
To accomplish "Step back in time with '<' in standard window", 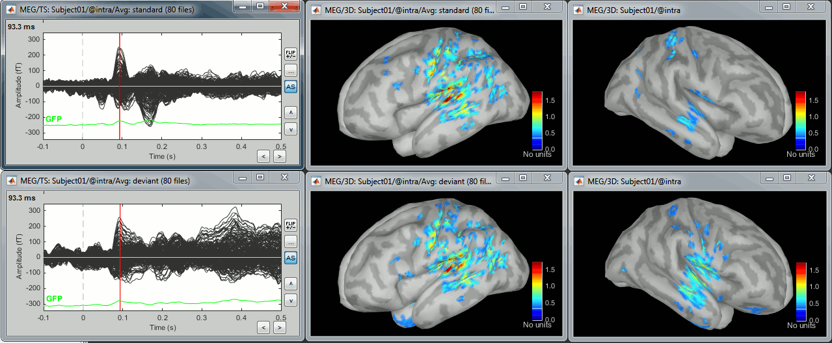I will tap(263, 156).
